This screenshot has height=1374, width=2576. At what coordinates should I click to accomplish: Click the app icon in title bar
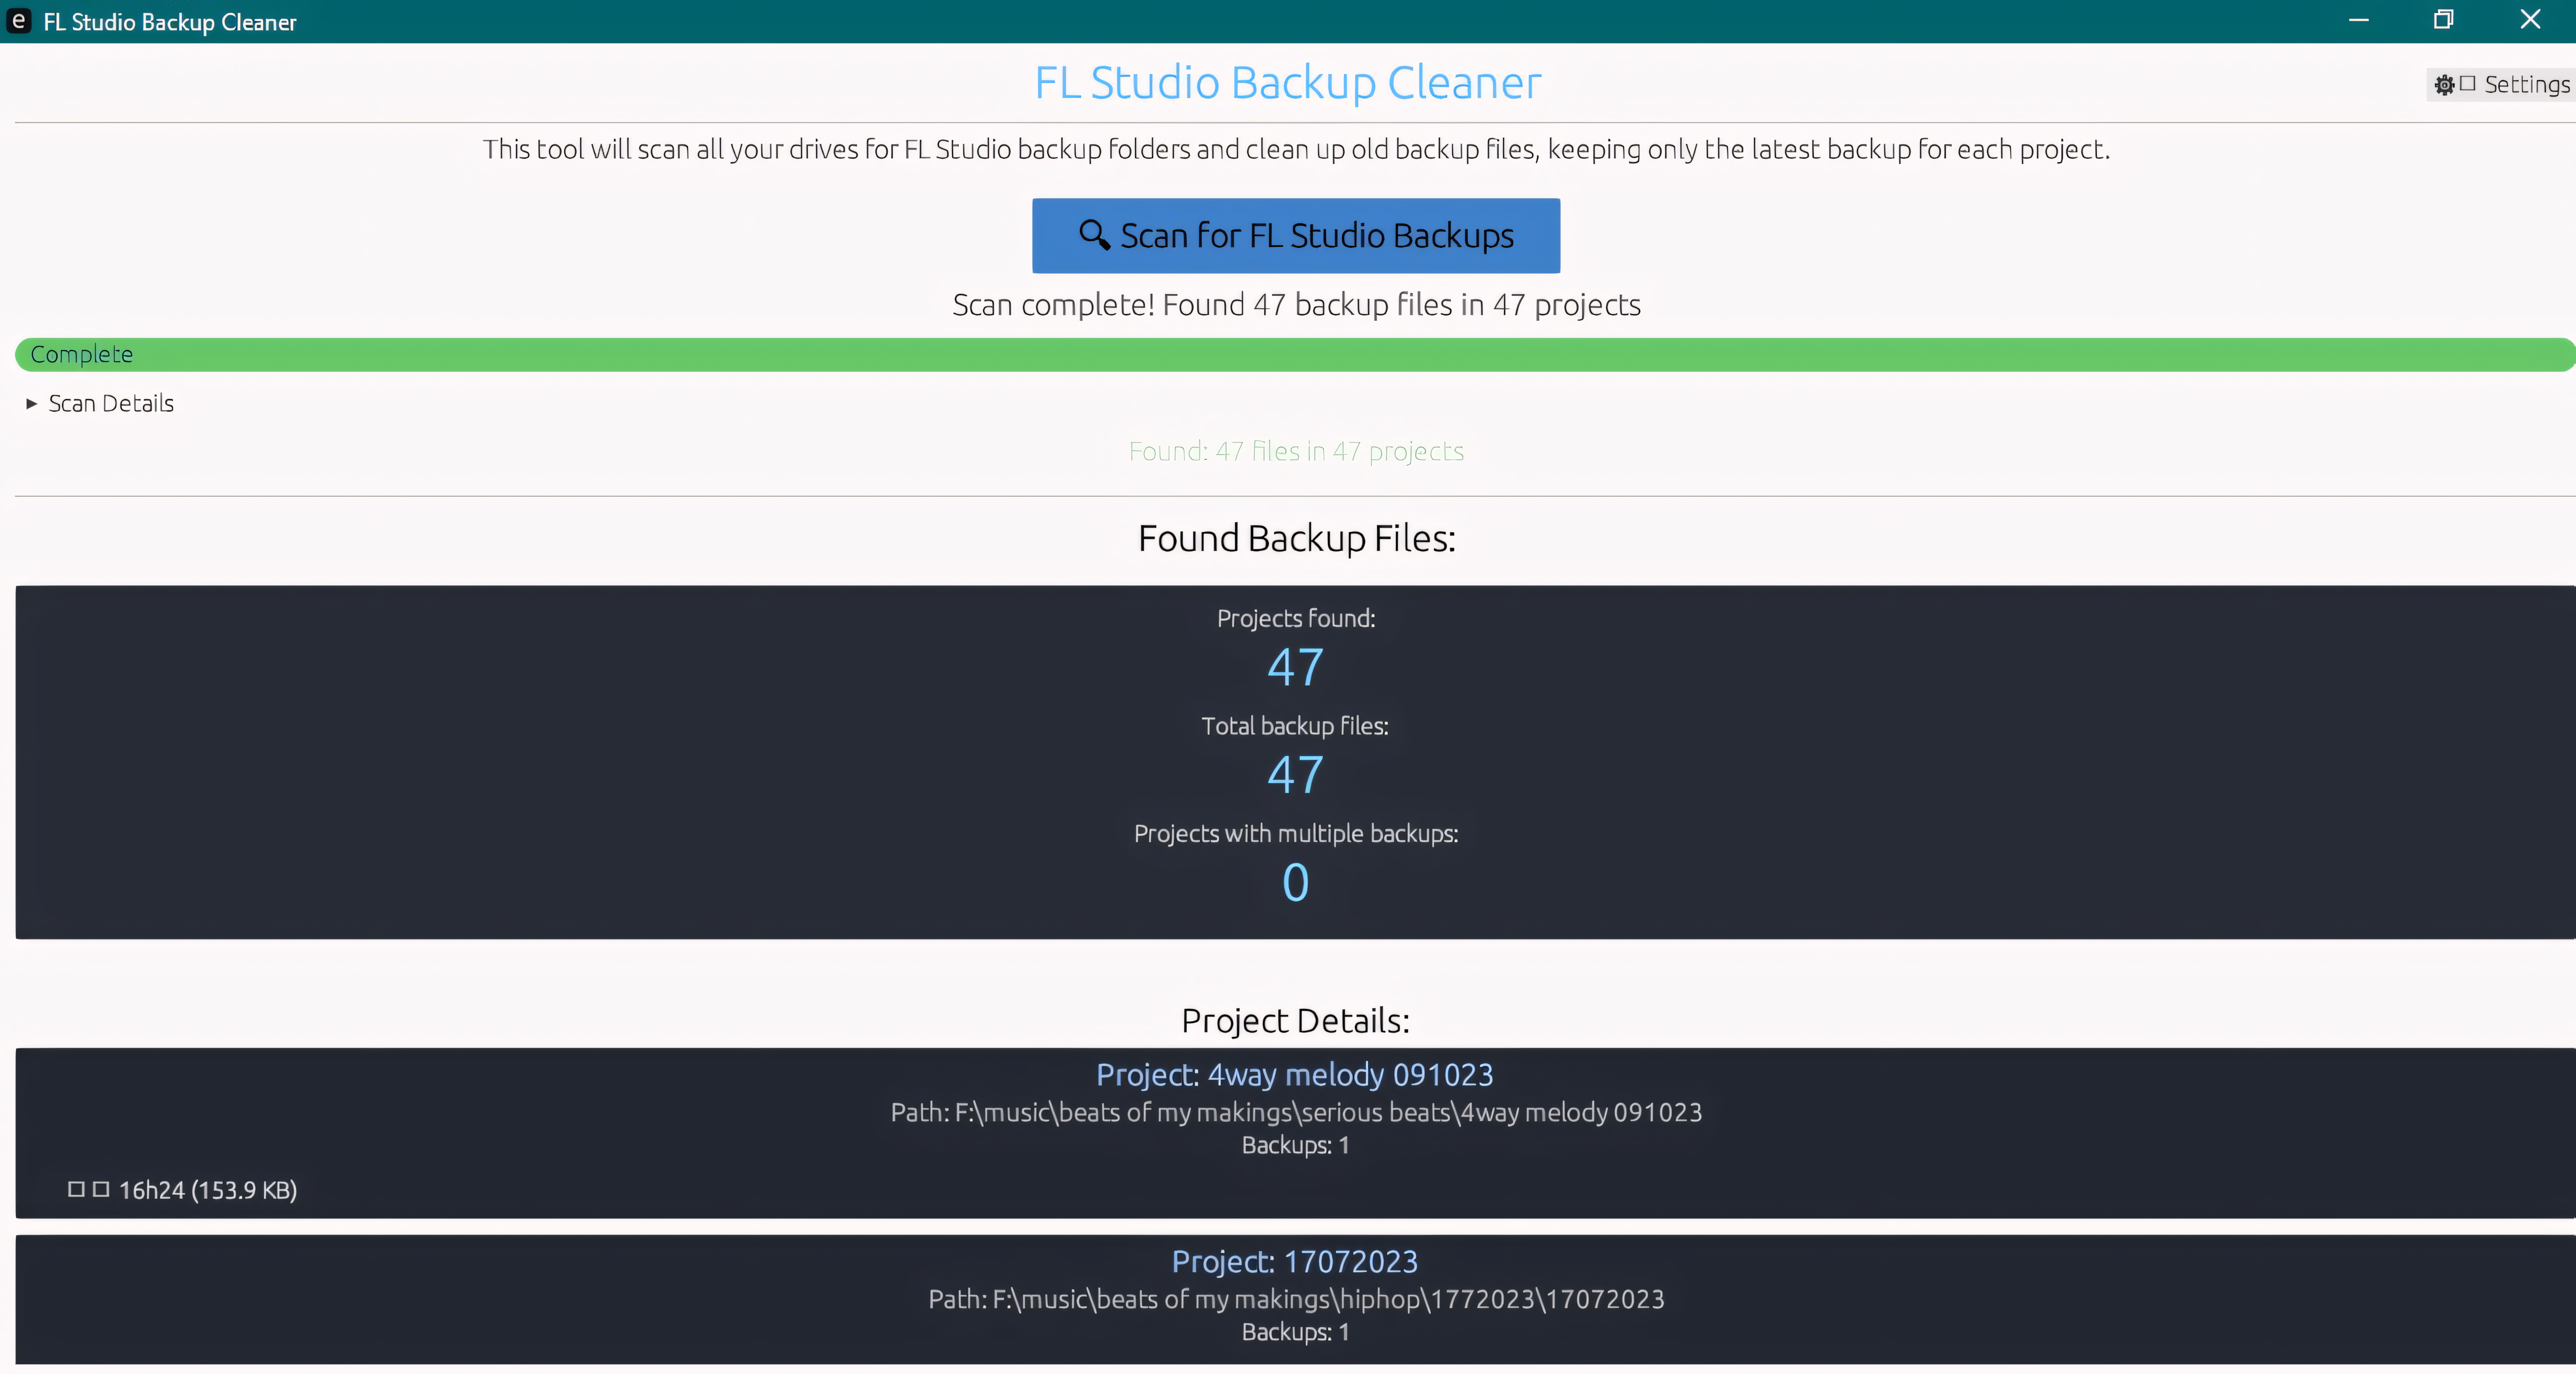(x=18, y=21)
